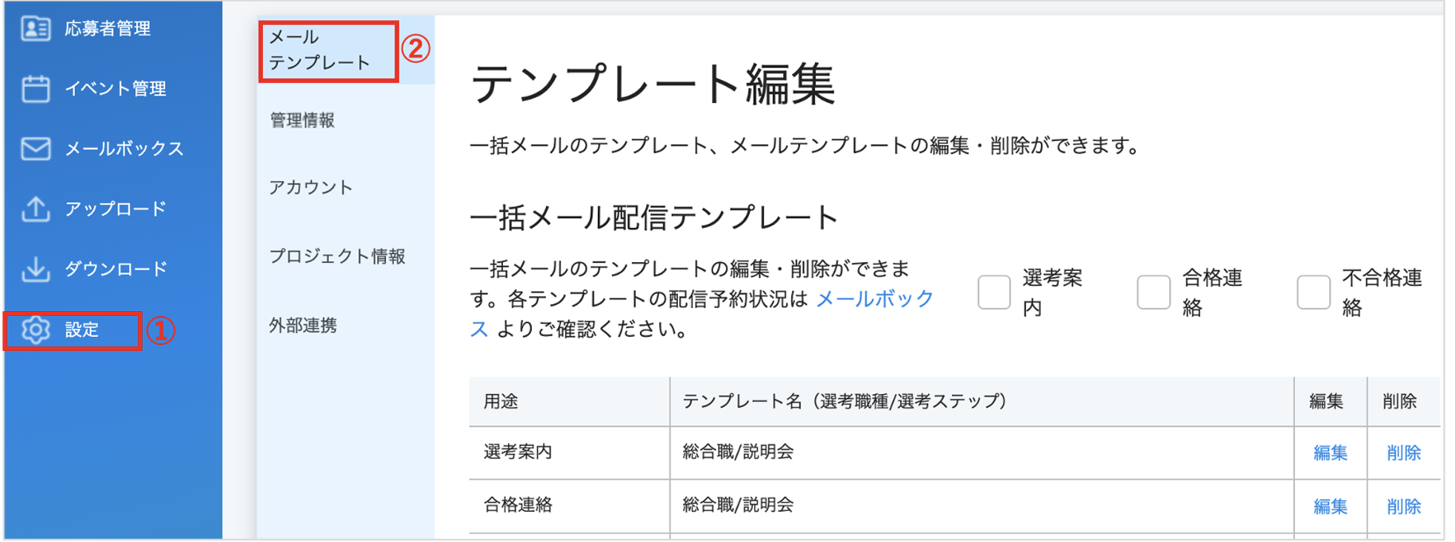The width and height of the screenshot is (1455, 542).
Task: Tick the 合格連絡 checkbox
Action: [1153, 292]
